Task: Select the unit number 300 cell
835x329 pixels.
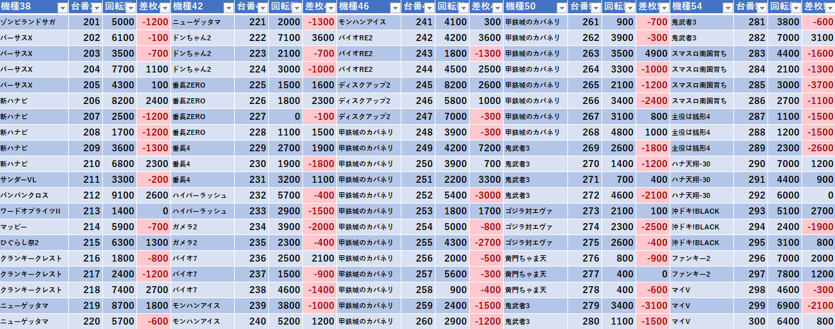Action: tap(752, 321)
